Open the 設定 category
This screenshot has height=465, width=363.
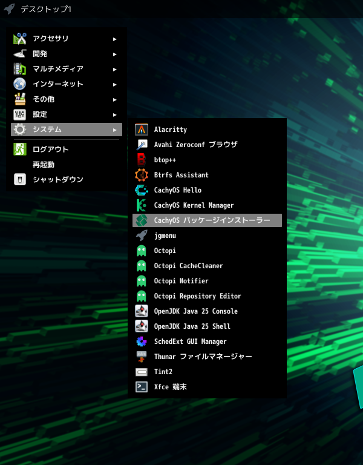[x=67, y=114]
